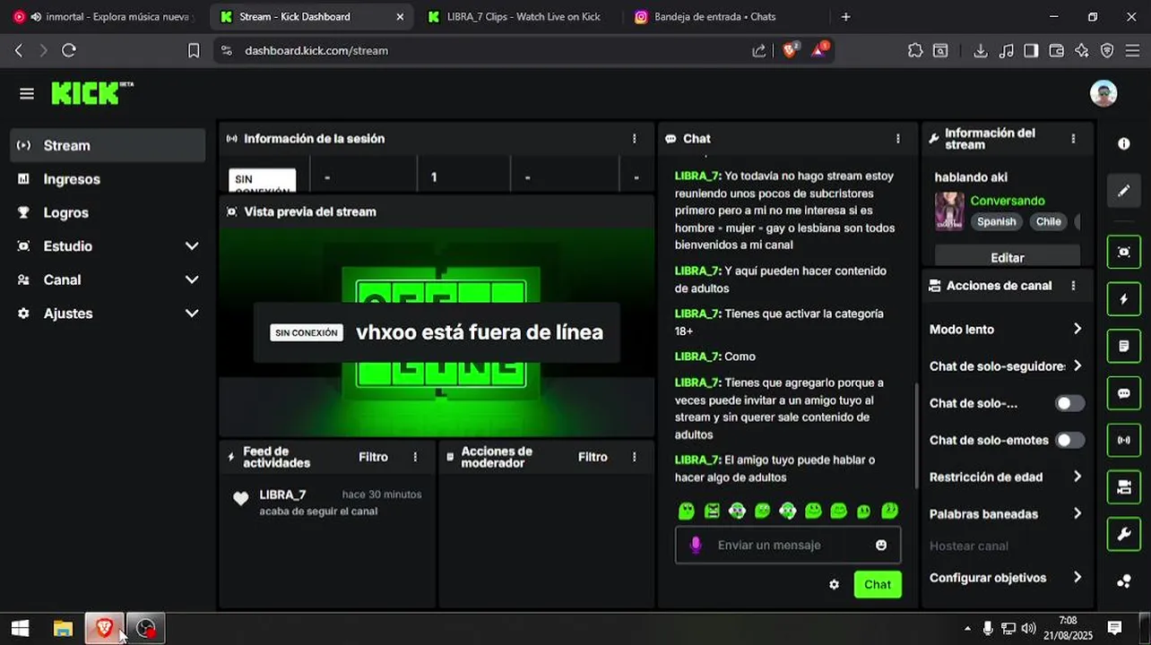Click green Chat send button
1151x645 pixels.
[x=878, y=584]
